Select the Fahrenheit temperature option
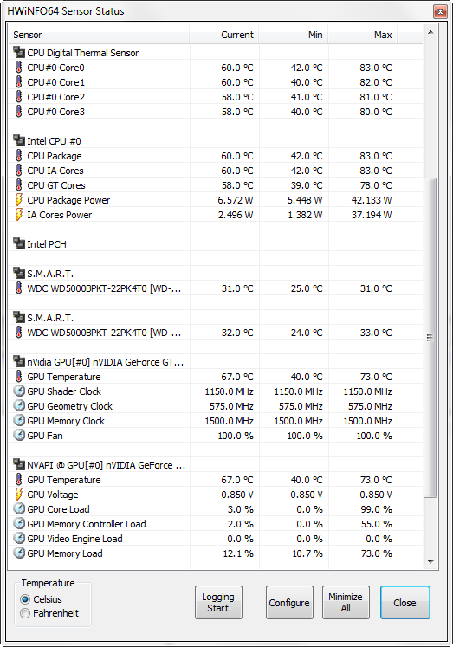 click(25, 613)
